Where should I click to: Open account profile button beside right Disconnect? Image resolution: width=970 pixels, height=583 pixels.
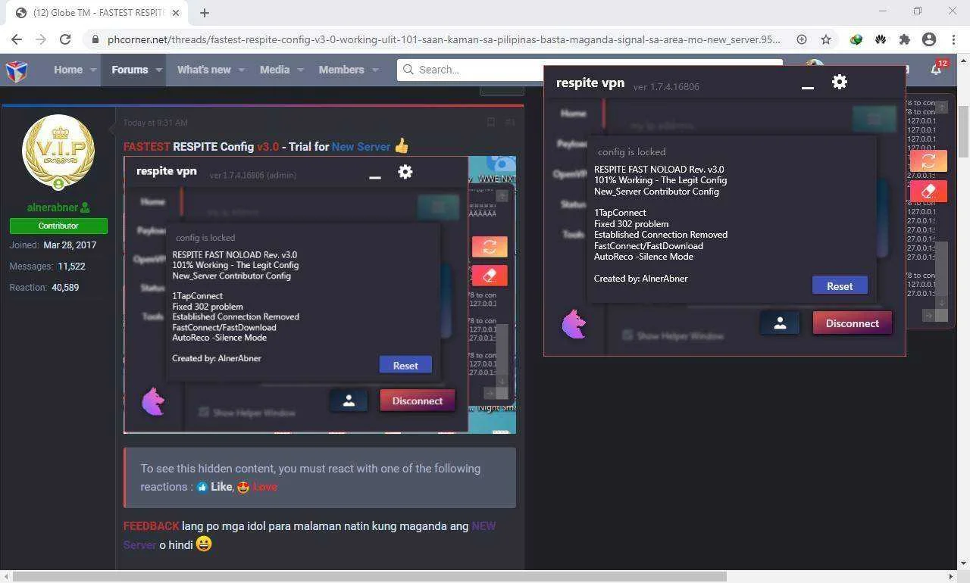pos(779,323)
